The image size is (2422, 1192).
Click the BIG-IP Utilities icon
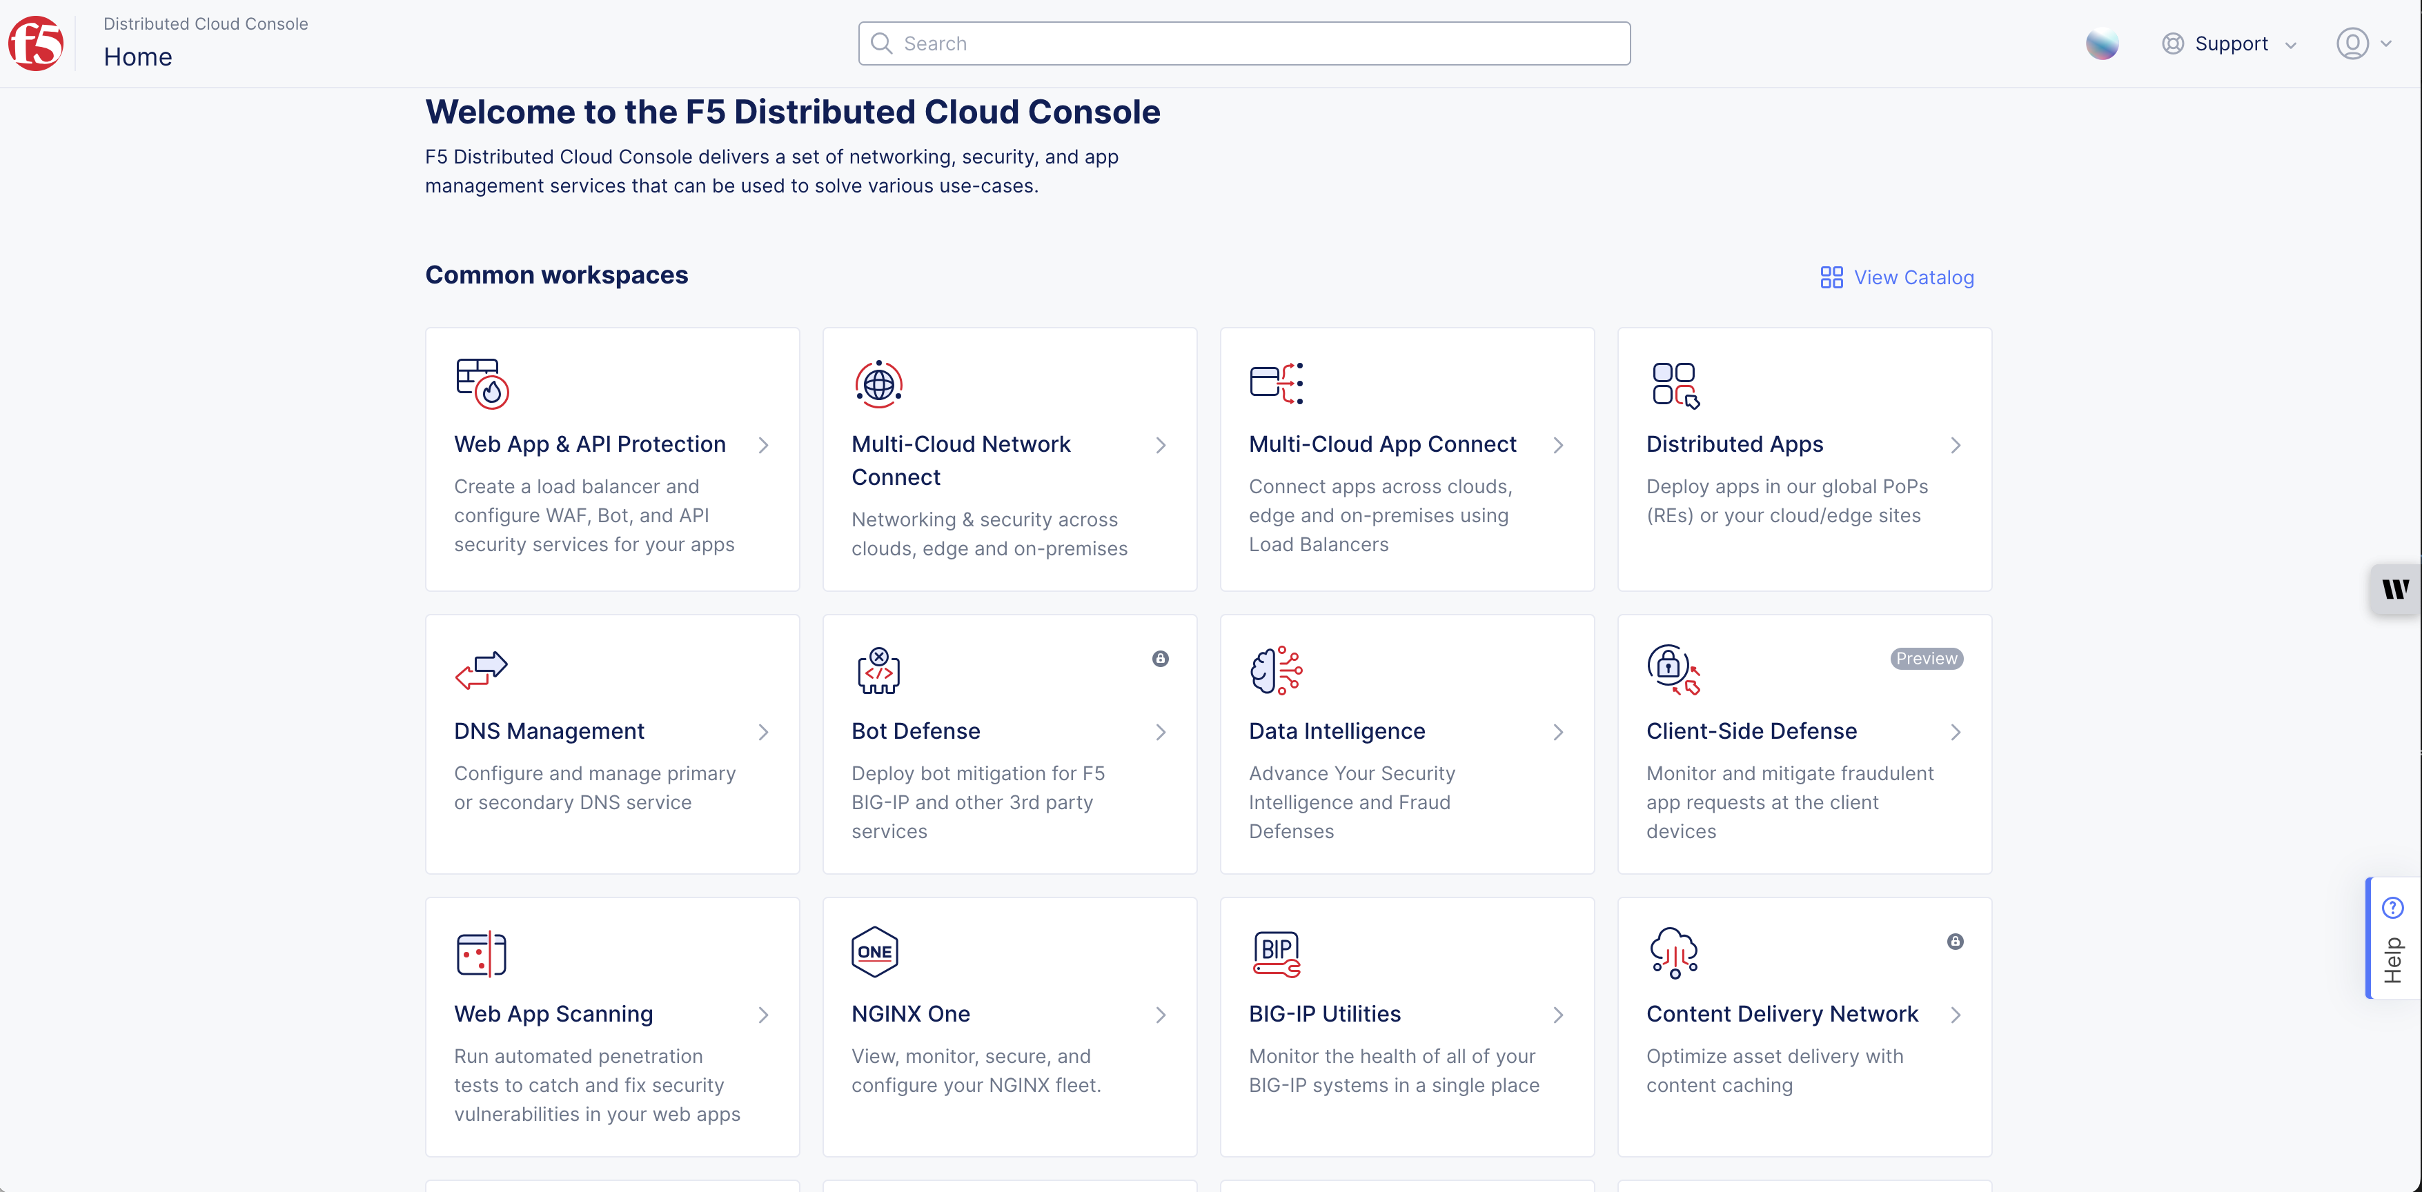(1276, 953)
